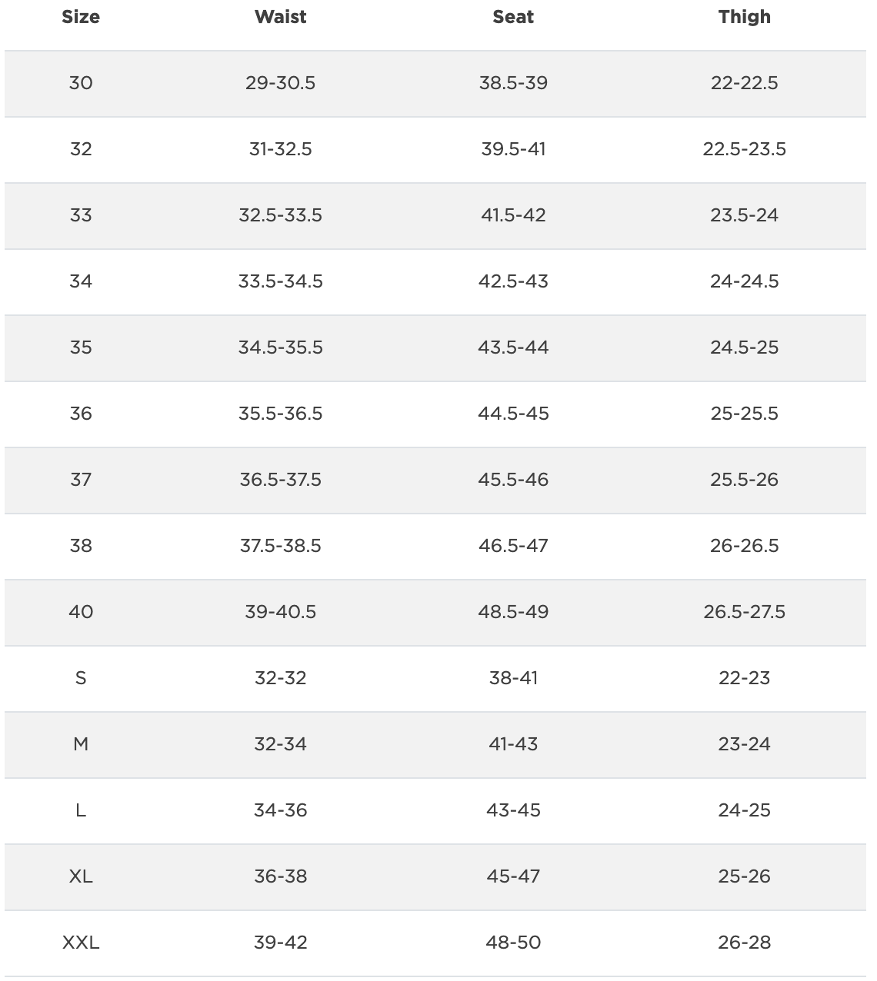Click seat value 45.5-46
Viewport: 877px width, 981px height.
point(513,480)
